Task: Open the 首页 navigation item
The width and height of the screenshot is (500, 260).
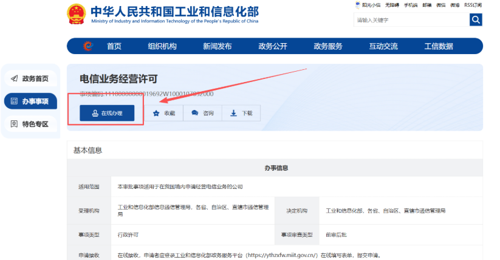Action: point(114,46)
